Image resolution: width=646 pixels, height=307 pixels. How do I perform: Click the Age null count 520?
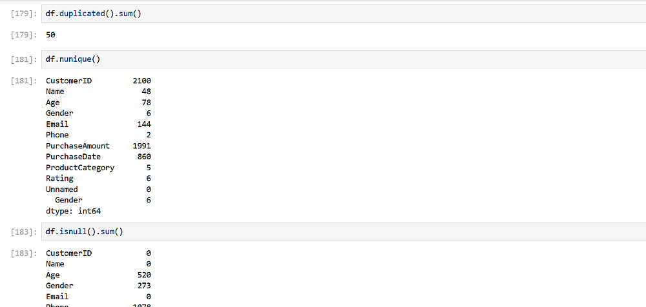(x=144, y=275)
